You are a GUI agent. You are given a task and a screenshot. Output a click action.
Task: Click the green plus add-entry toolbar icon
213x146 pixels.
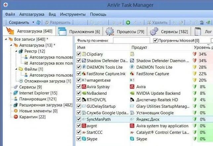click(x=128, y=22)
